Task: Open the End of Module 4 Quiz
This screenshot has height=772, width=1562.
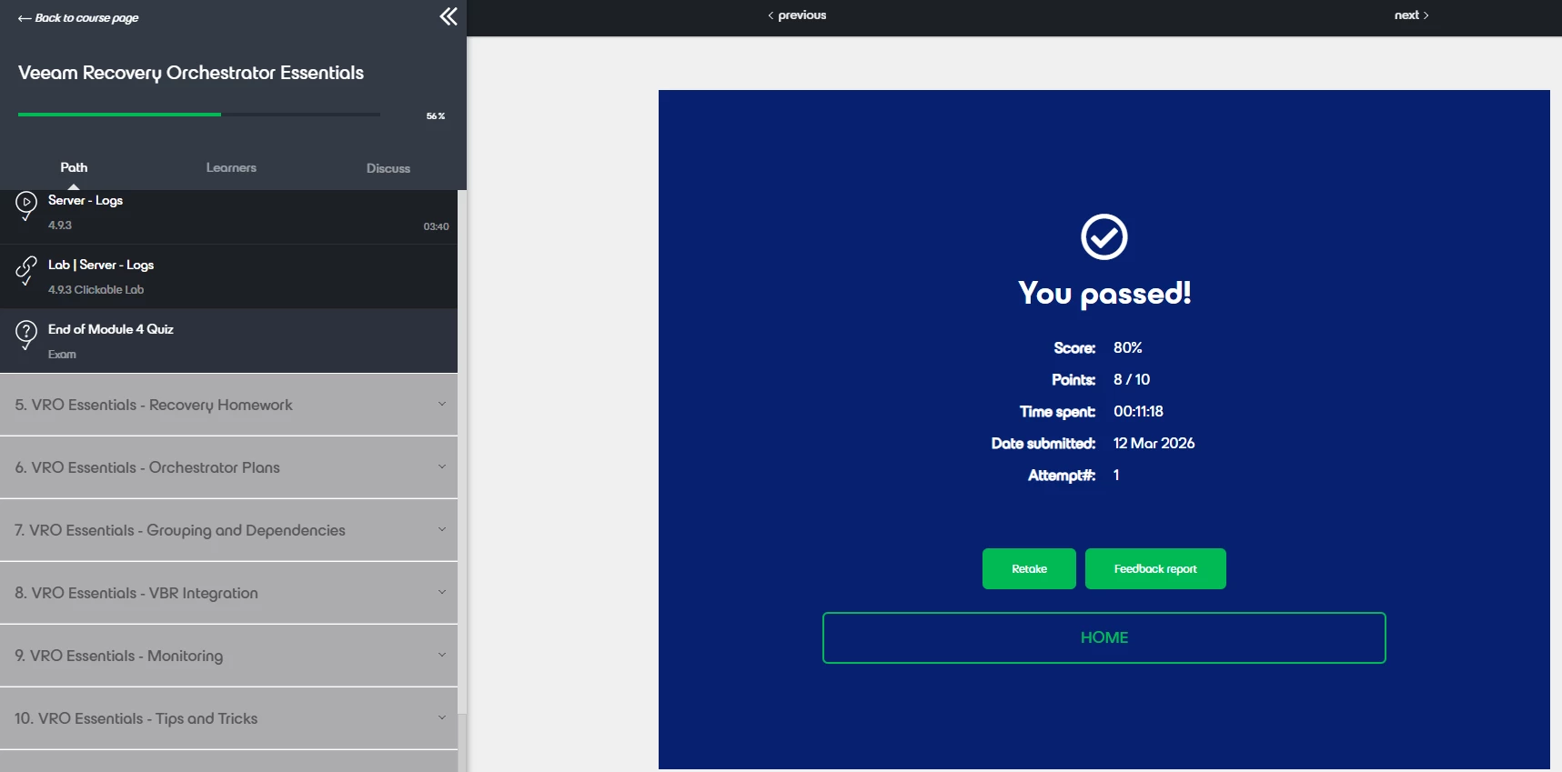Action: point(228,341)
